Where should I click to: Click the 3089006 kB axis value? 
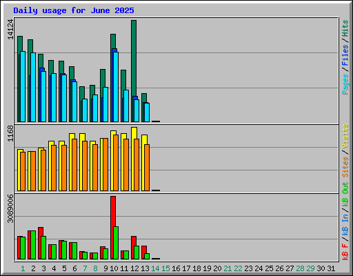(x=10, y=209)
